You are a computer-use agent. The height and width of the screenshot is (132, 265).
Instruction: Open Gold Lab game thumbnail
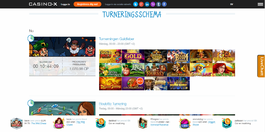[201, 70]
